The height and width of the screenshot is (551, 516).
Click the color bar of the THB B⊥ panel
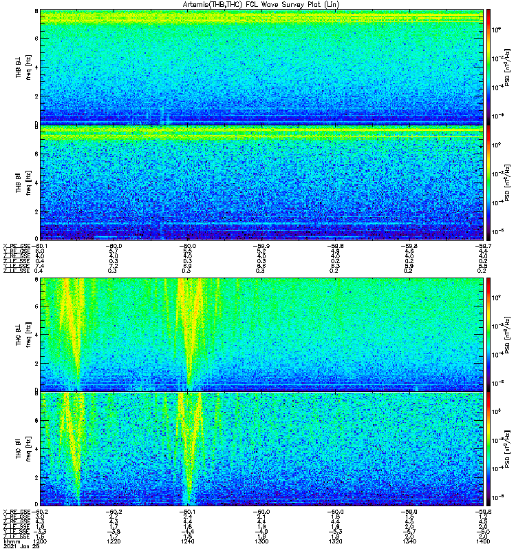tap(488, 67)
